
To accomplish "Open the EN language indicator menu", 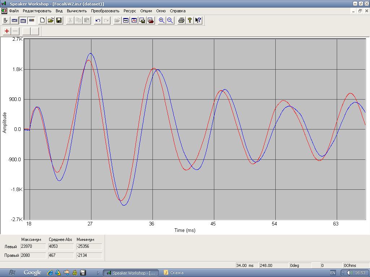I will point(333,273).
